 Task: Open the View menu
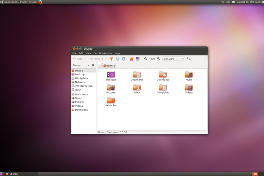pos(88,53)
